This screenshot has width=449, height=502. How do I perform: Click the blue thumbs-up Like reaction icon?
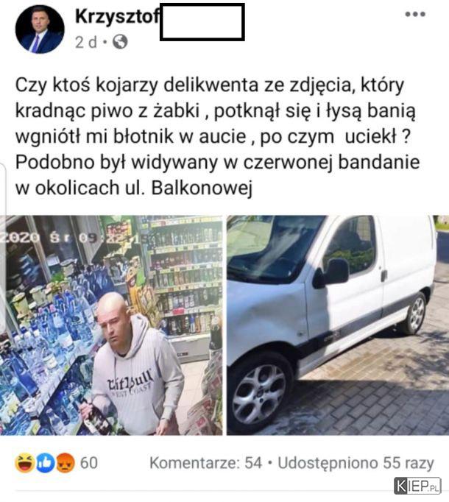[45, 463]
